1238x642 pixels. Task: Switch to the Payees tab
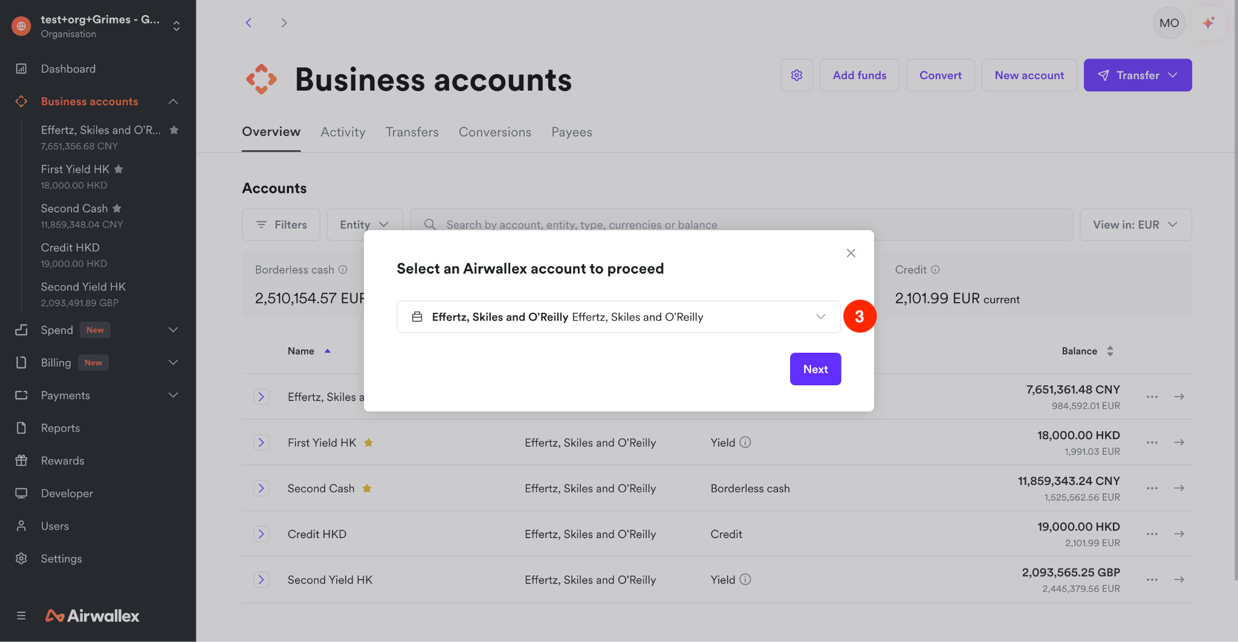pos(571,132)
